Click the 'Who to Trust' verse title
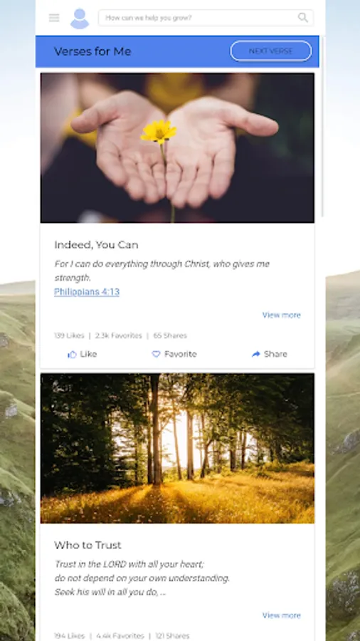This screenshot has width=360, height=641. 88,545
